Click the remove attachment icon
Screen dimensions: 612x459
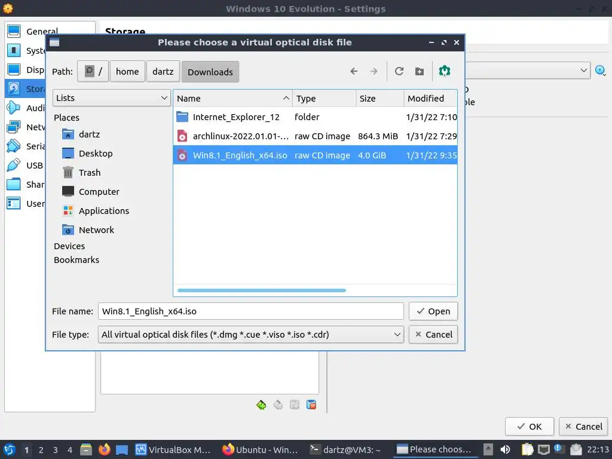(311, 405)
